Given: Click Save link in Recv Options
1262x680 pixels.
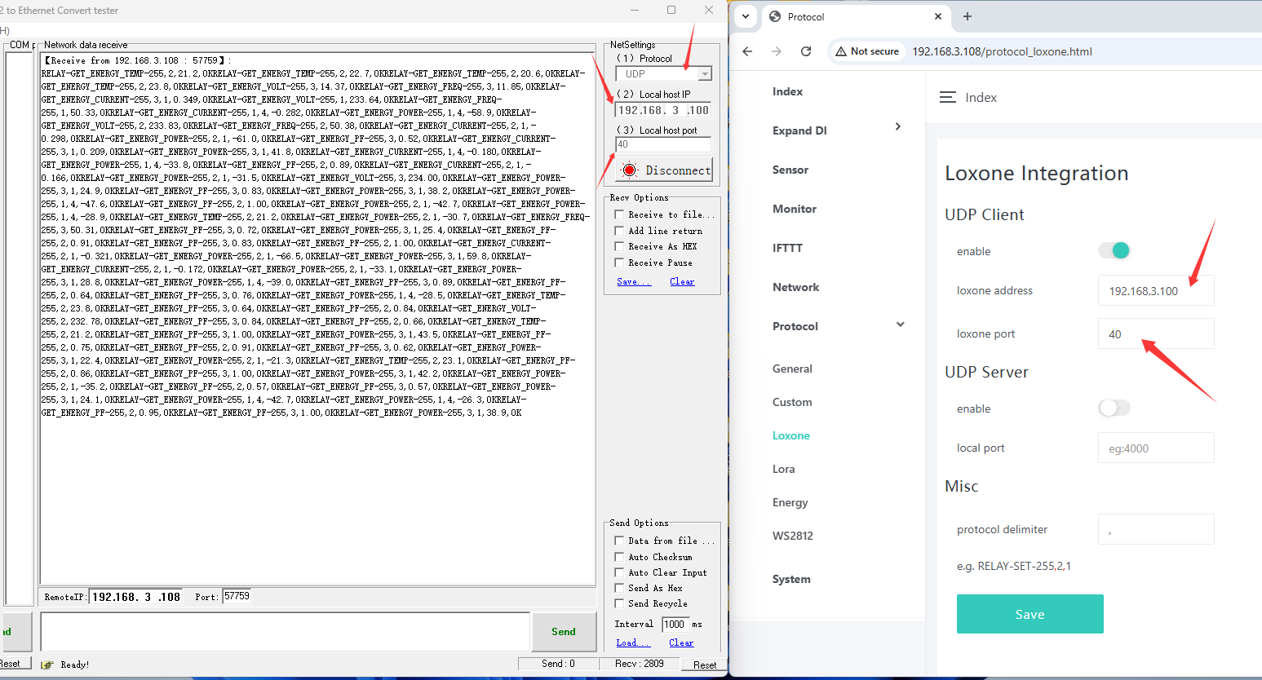Looking at the screenshot, I should (634, 281).
